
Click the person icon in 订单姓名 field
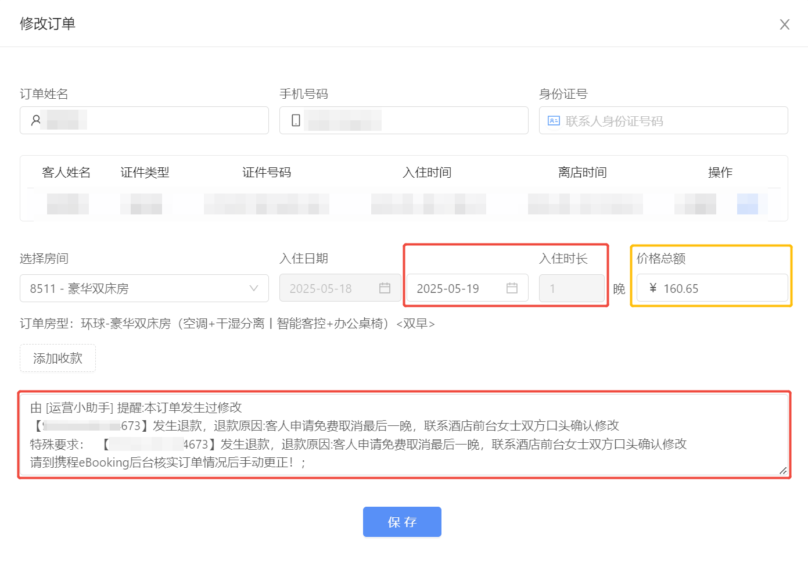point(36,120)
